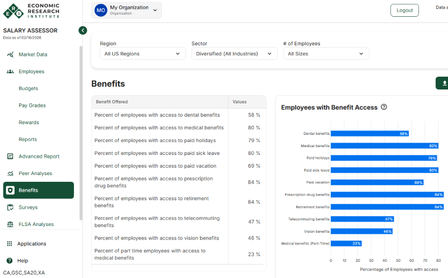This screenshot has height=278, width=448.
Task: Open Surveys in sidebar
Action: tap(28, 207)
